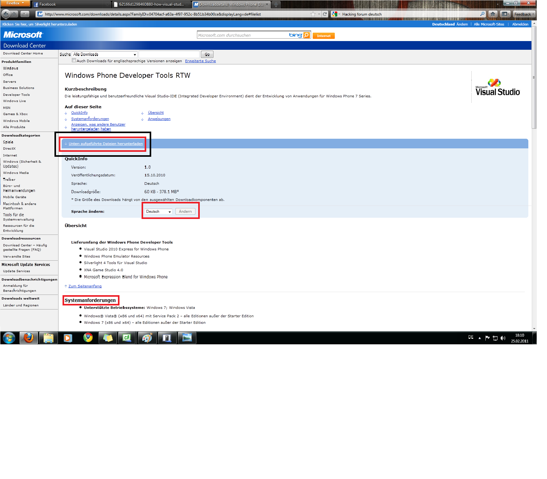Open the Erweiterte Suche link

coord(200,61)
